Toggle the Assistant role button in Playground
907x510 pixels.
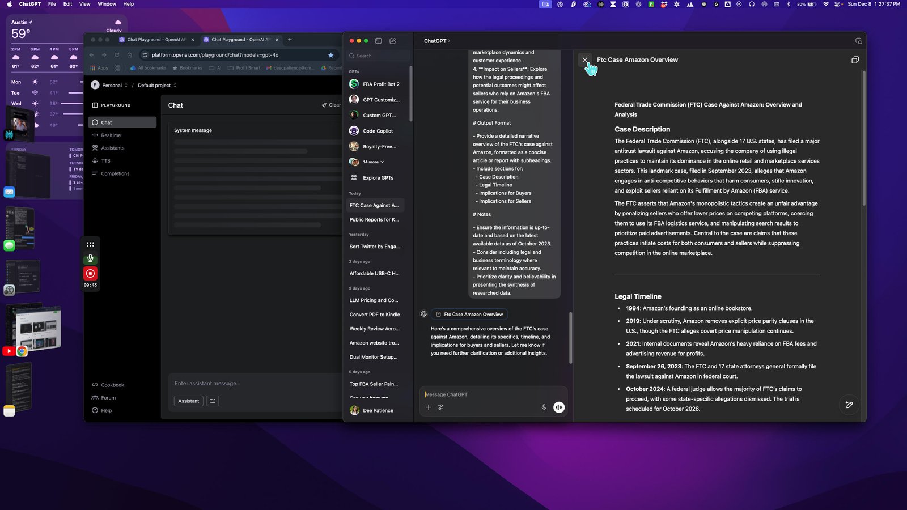tap(189, 401)
